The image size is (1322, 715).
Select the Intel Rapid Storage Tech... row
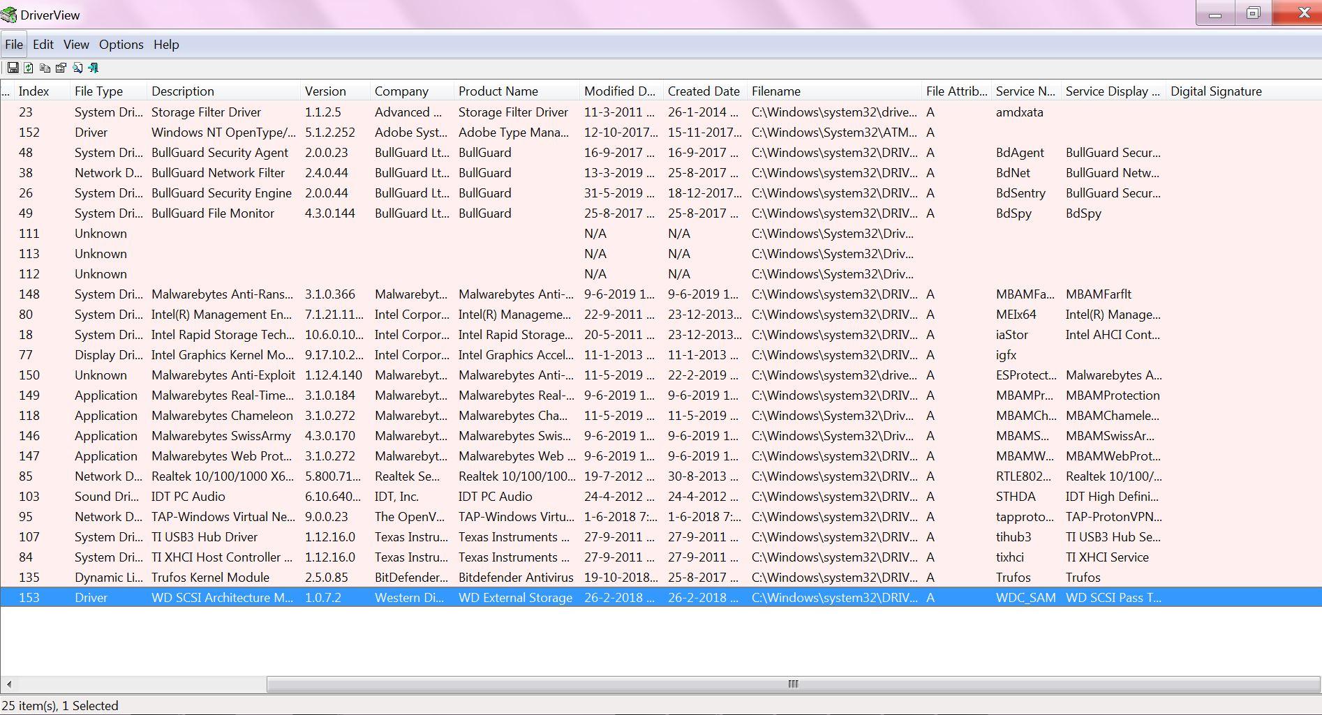(660, 335)
